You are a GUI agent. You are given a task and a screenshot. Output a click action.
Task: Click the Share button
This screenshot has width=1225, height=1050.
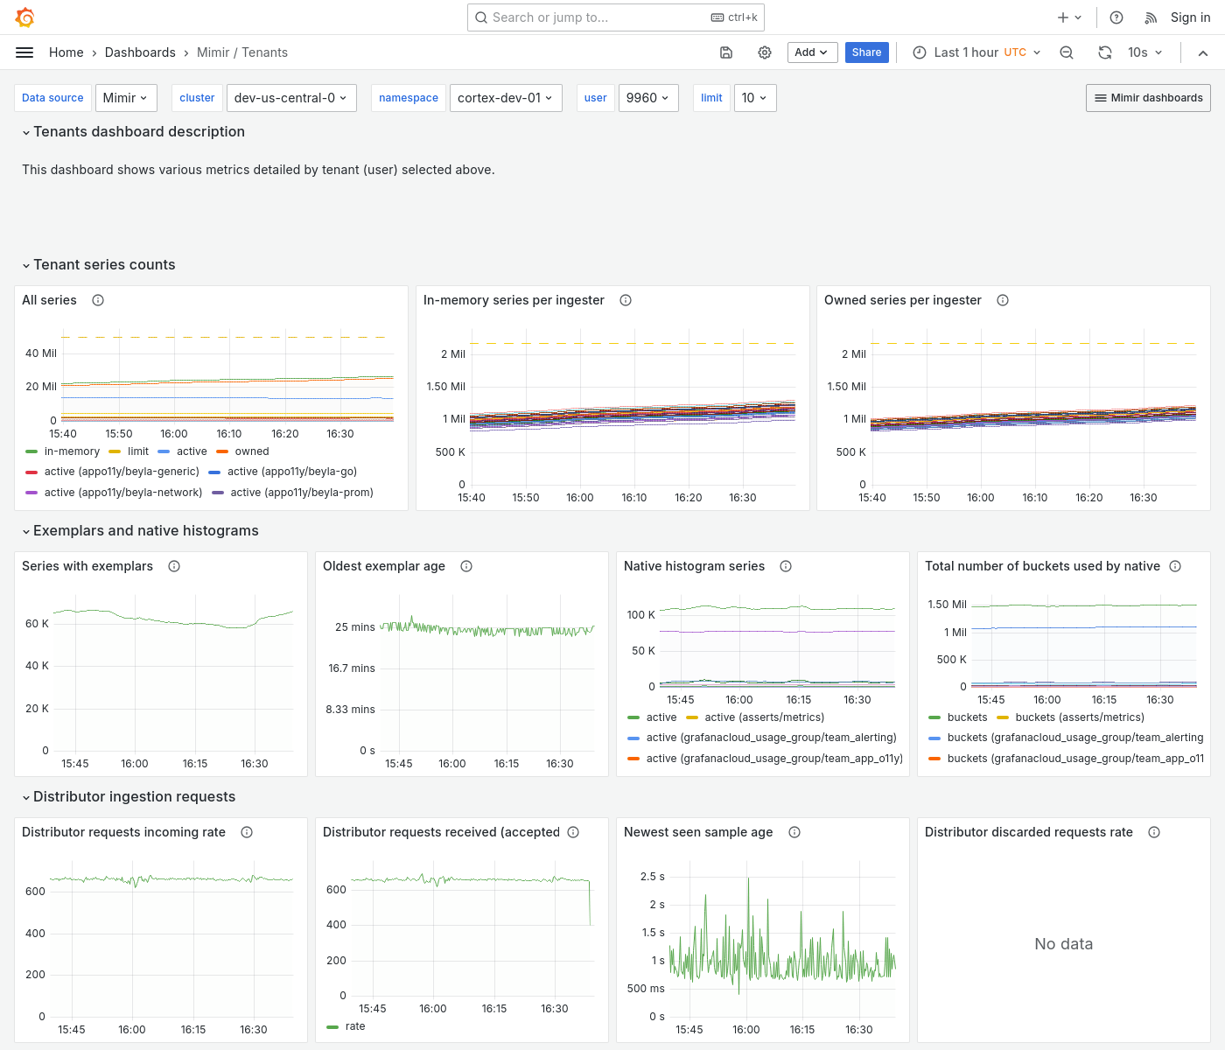coord(866,52)
